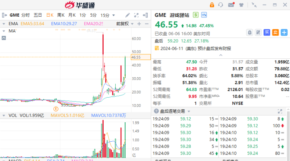Screen dimensions: 290x161
Task: Open the messages envelope icon
Action: [x=231, y=5]
